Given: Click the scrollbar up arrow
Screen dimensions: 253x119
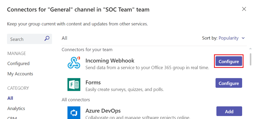Looking at the screenshot, I should point(250,48).
